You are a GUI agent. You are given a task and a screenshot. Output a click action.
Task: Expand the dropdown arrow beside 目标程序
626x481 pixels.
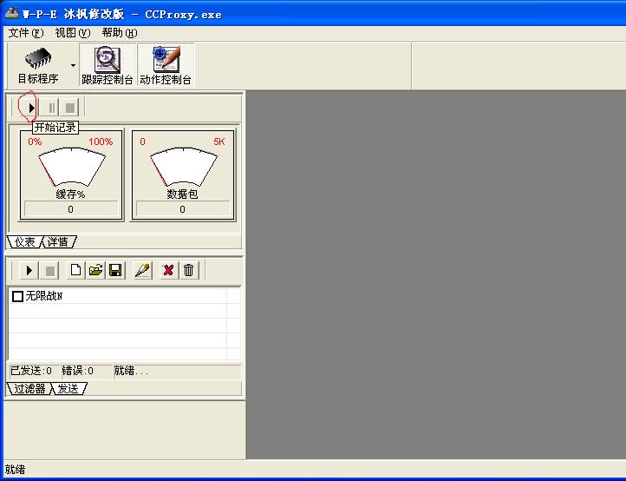click(73, 65)
